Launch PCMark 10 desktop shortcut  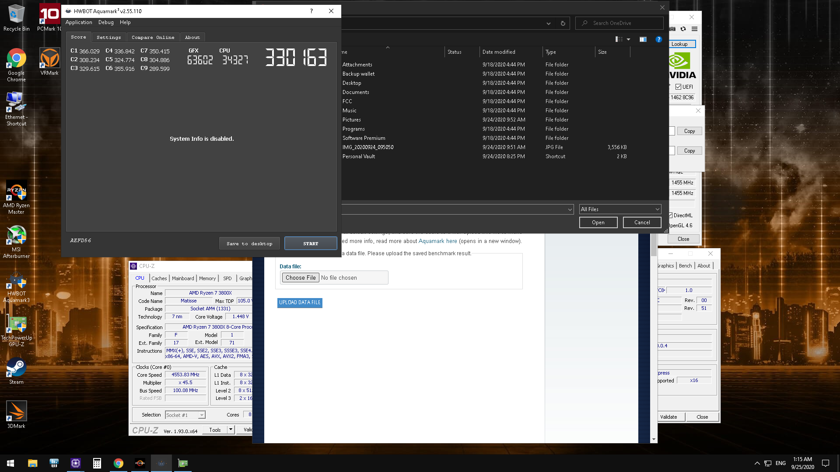49,18
